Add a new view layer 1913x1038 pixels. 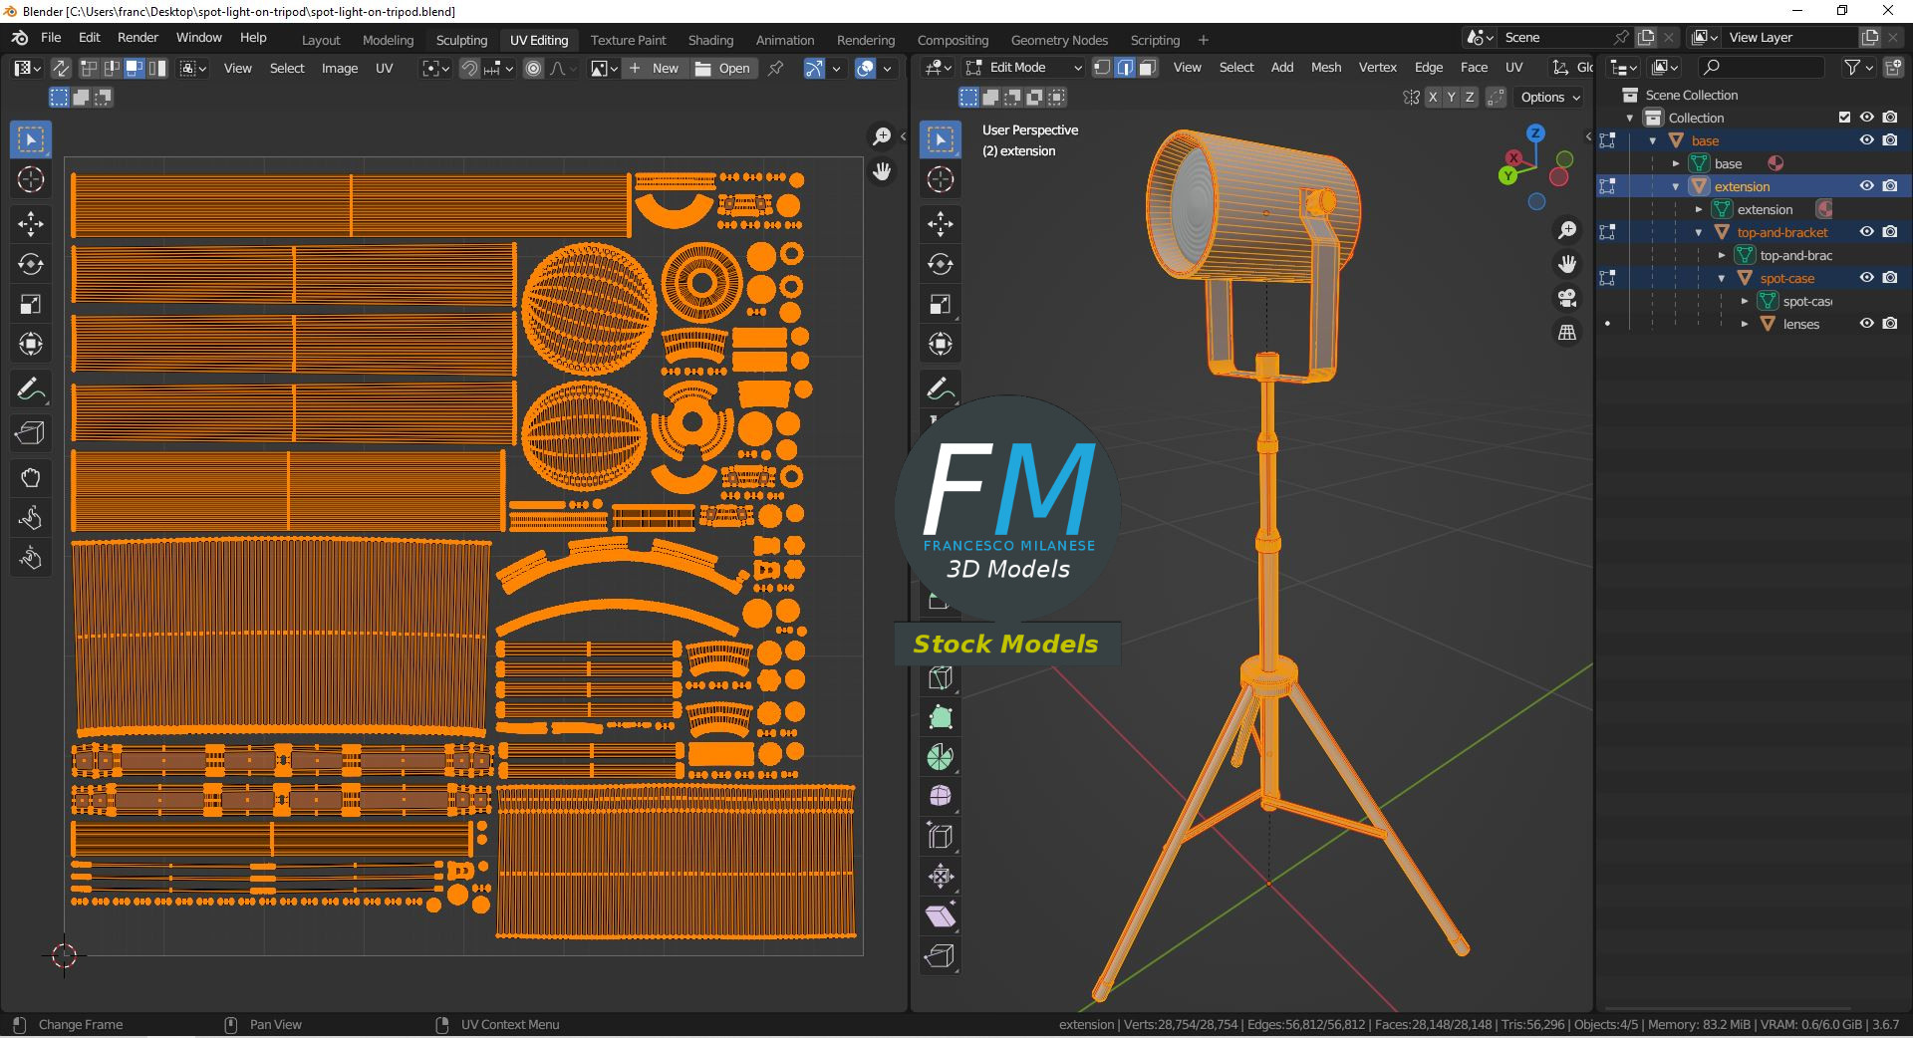tap(1870, 37)
